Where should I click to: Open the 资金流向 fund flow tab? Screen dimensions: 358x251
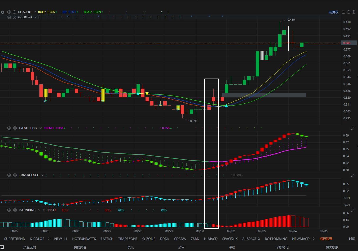(30, 247)
